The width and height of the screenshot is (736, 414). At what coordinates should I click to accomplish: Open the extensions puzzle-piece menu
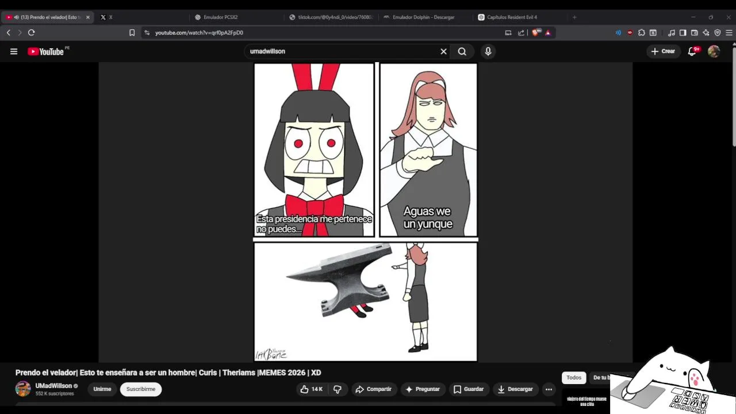[x=642, y=33]
